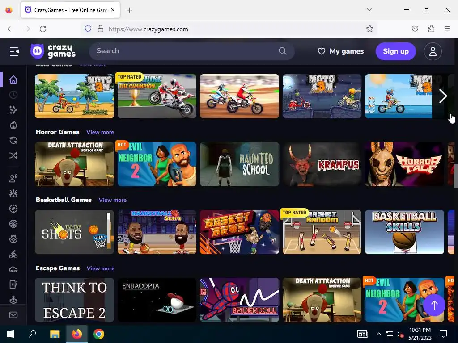Open the user profile avatar icon
Viewport: 458px width, 343px height.
(433, 51)
